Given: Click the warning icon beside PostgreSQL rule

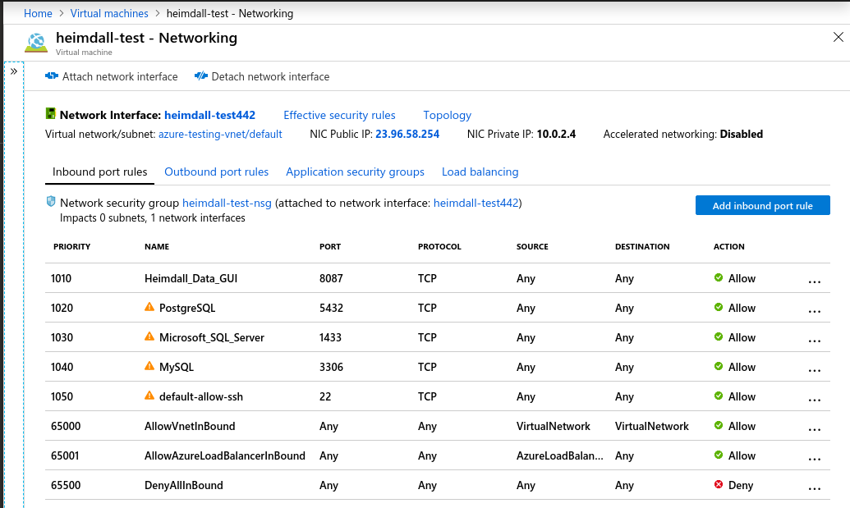Looking at the screenshot, I should click(149, 308).
